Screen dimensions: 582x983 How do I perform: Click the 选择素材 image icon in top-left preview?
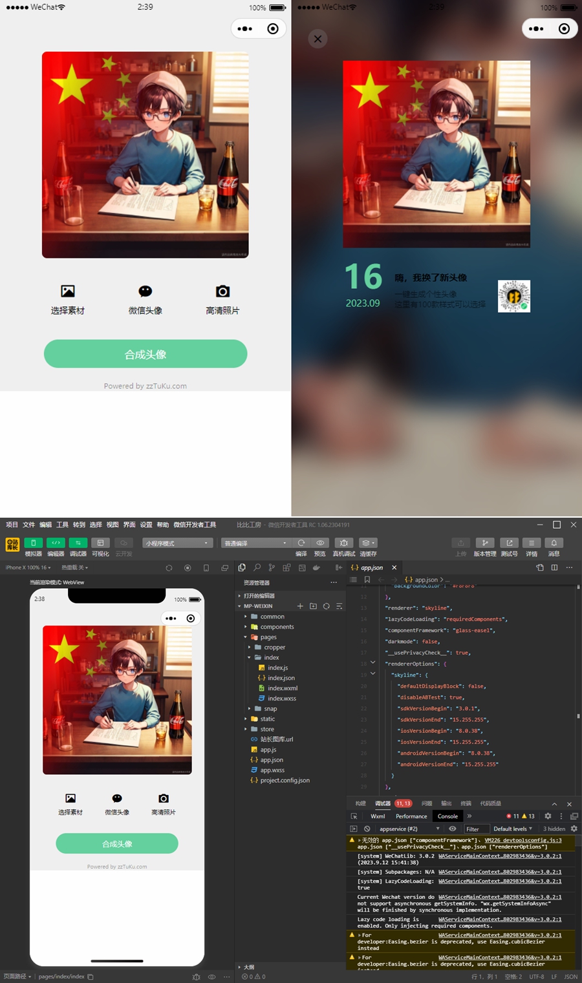pos(68,291)
